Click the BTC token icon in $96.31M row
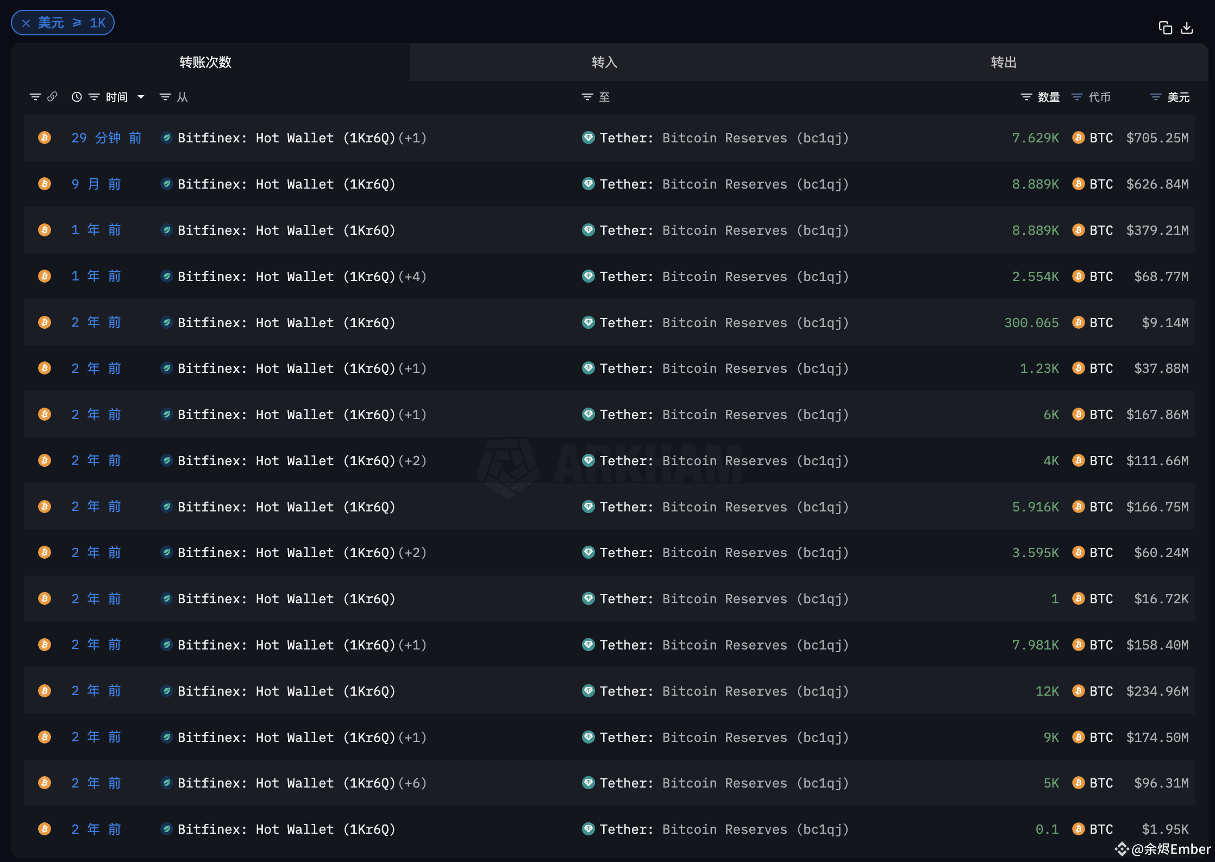The height and width of the screenshot is (862, 1215). [1079, 783]
